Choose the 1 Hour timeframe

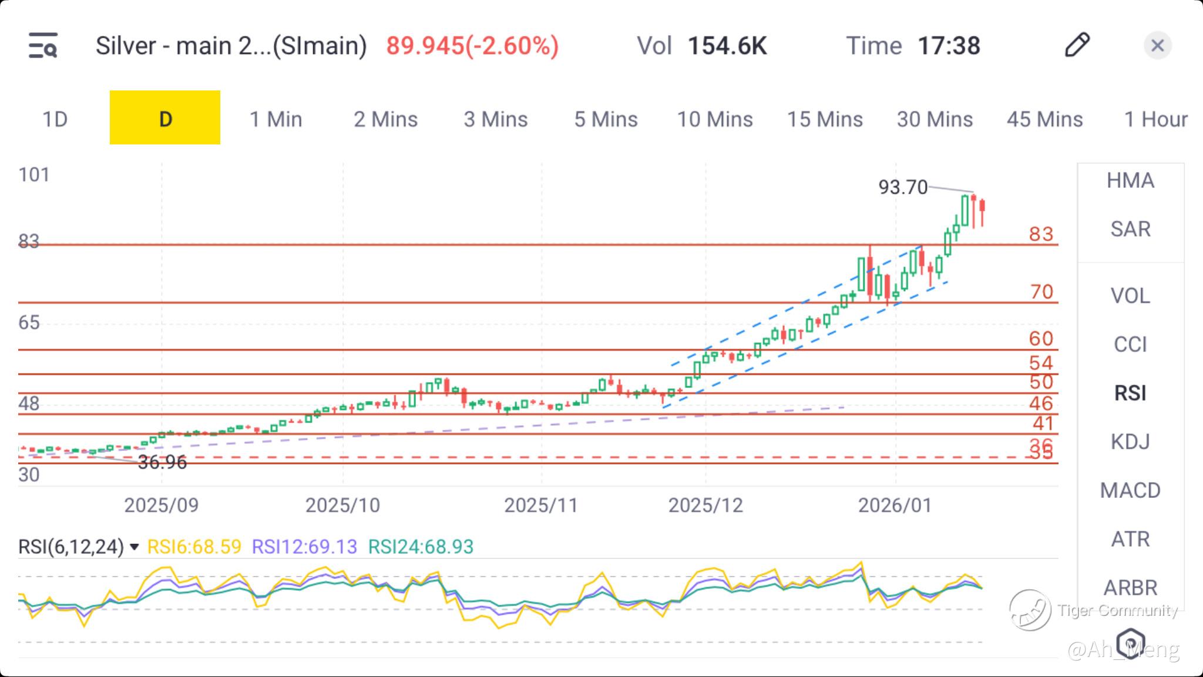pos(1155,119)
